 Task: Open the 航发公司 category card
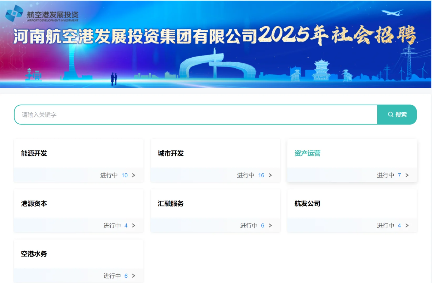[352, 211]
